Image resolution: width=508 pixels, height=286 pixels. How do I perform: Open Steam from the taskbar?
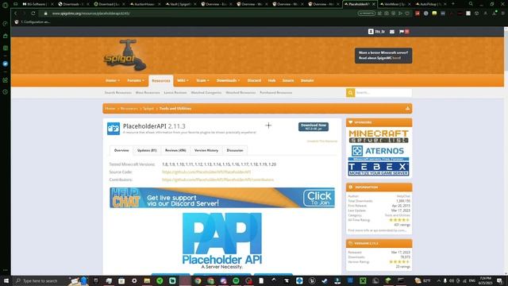click(x=325, y=280)
